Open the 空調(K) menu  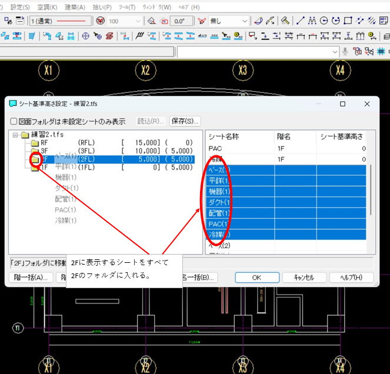(x=47, y=7)
